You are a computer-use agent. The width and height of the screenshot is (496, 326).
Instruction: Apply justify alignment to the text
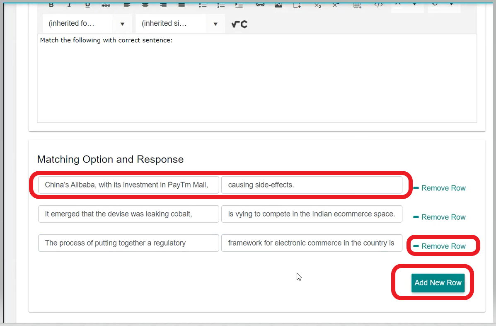[x=181, y=5]
